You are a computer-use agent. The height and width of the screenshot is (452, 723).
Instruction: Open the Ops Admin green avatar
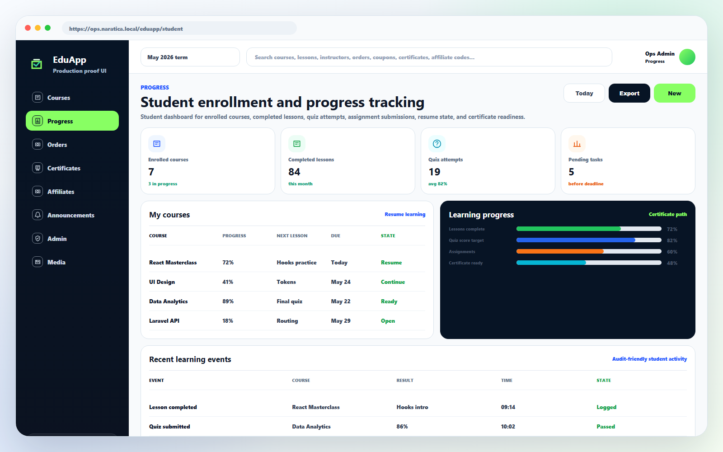click(x=687, y=57)
